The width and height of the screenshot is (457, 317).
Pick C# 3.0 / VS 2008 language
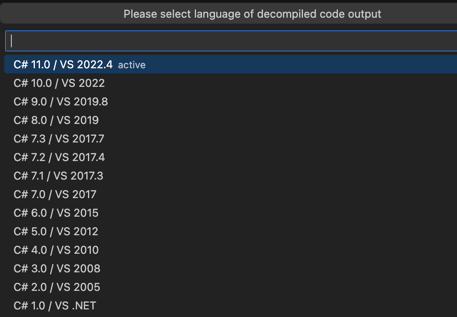coord(57,269)
